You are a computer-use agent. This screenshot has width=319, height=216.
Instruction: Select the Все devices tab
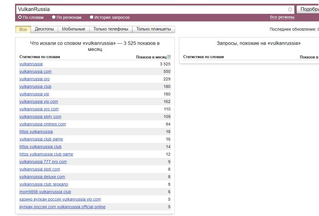(x=23, y=29)
